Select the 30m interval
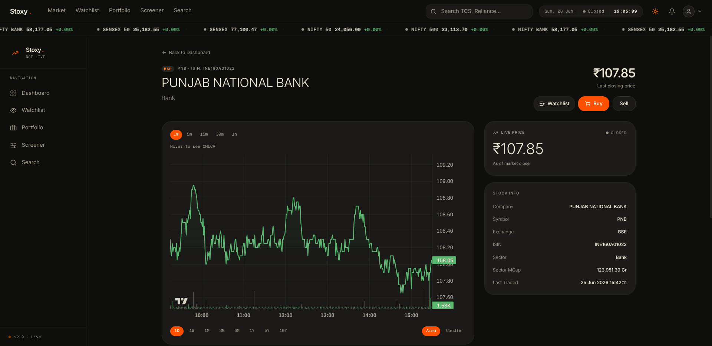The width and height of the screenshot is (712, 346). coord(220,134)
